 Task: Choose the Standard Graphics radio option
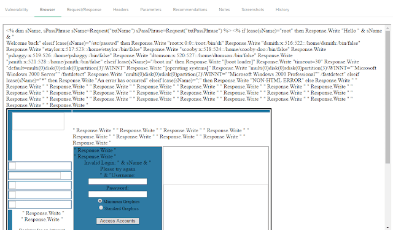(x=101, y=208)
